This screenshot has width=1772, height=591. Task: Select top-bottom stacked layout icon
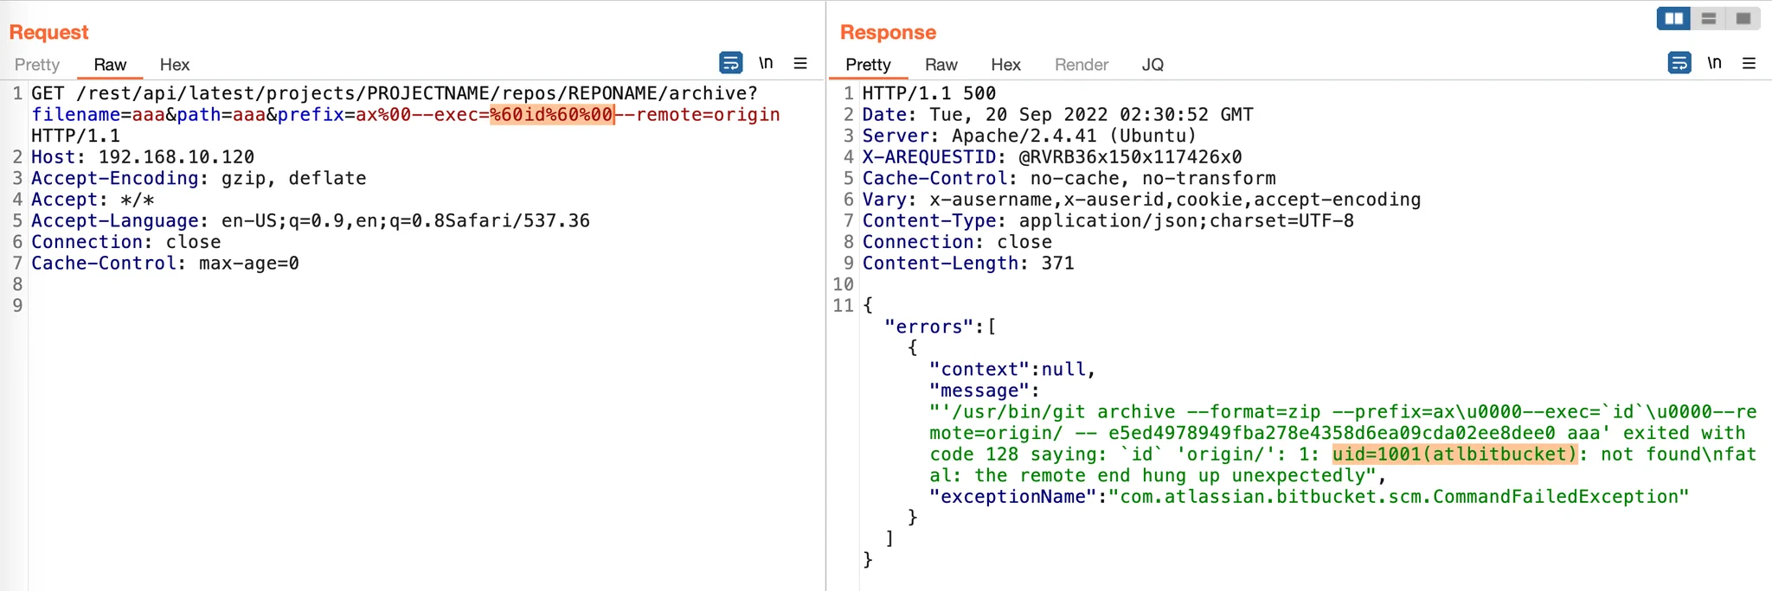pos(1709,18)
